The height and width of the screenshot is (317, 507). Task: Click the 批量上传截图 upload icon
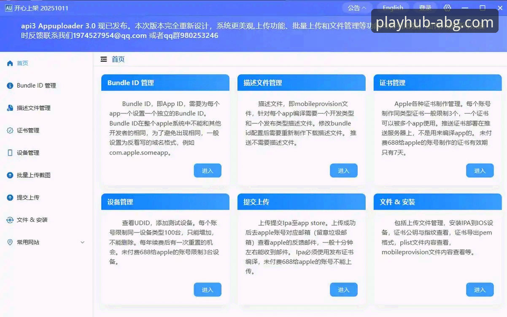(x=10, y=175)
